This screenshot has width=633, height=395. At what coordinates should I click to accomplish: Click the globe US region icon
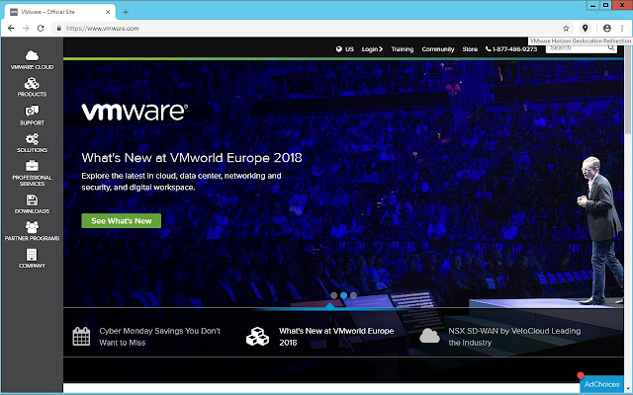(x=338, y=49)
